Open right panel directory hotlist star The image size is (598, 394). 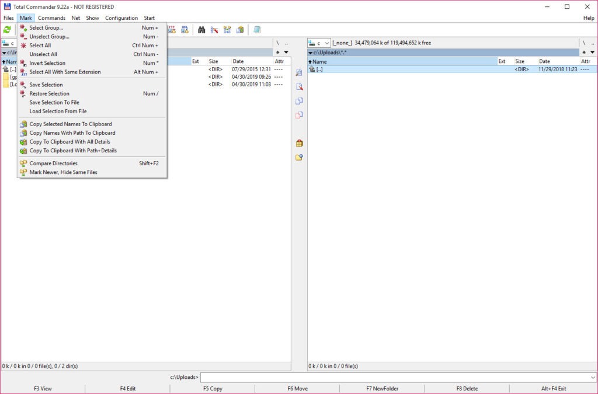tap(584, 52)
